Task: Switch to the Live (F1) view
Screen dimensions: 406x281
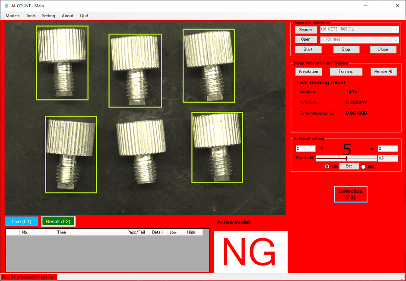Action: (22, 221)
